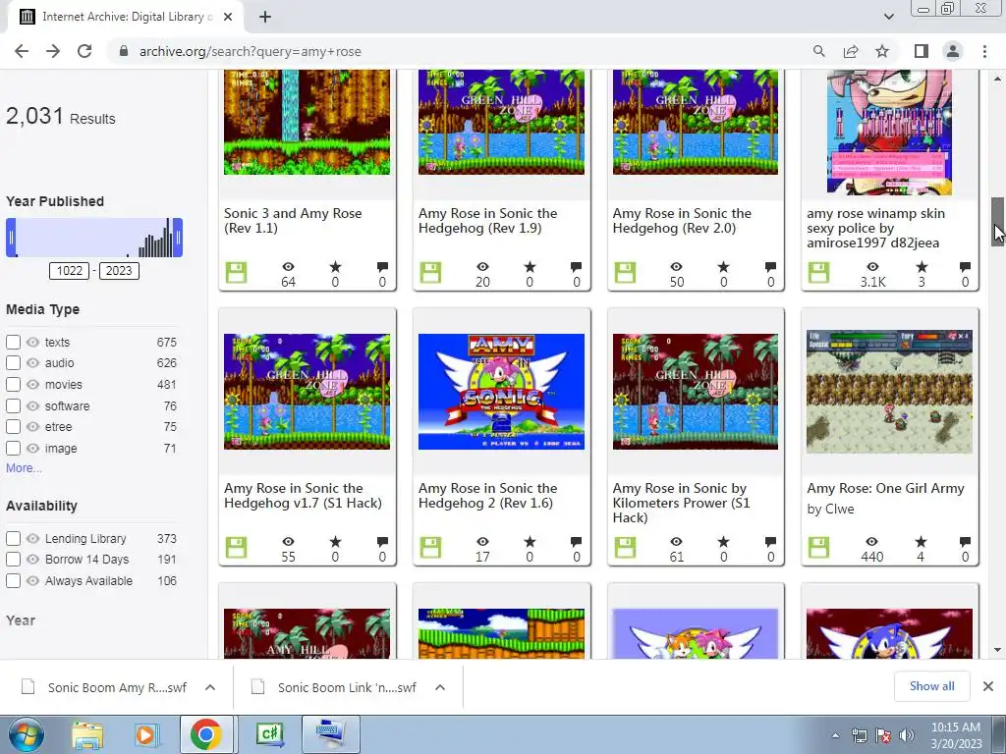Click views eye icon on One Girl Army card
1006x754 pixels.
tap(872, 542)
